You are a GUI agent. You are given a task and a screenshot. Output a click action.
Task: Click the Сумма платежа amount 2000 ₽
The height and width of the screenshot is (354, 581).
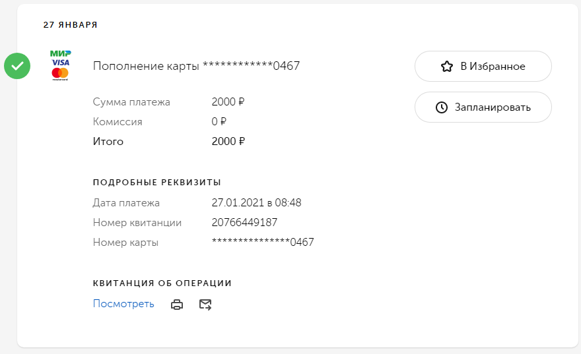tap(228, 102)
